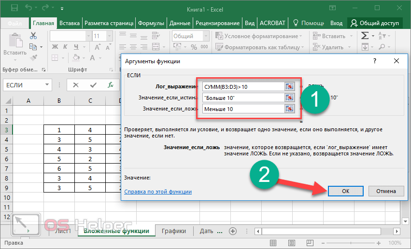
Task: Open the Name Box dropdown showing ЕСЛИ
Action: click(47, 85)
